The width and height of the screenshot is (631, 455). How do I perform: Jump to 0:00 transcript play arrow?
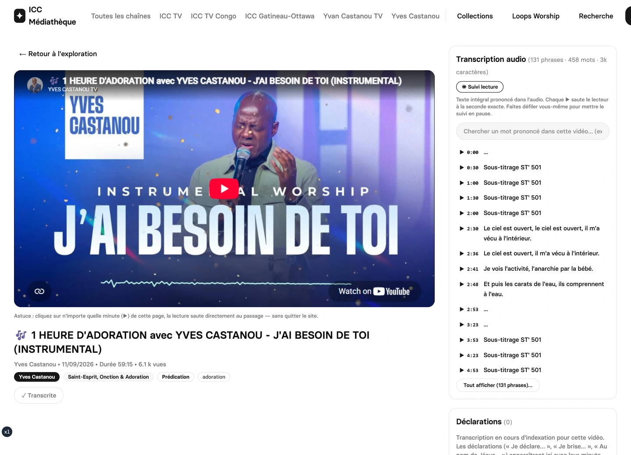[461, 152]
